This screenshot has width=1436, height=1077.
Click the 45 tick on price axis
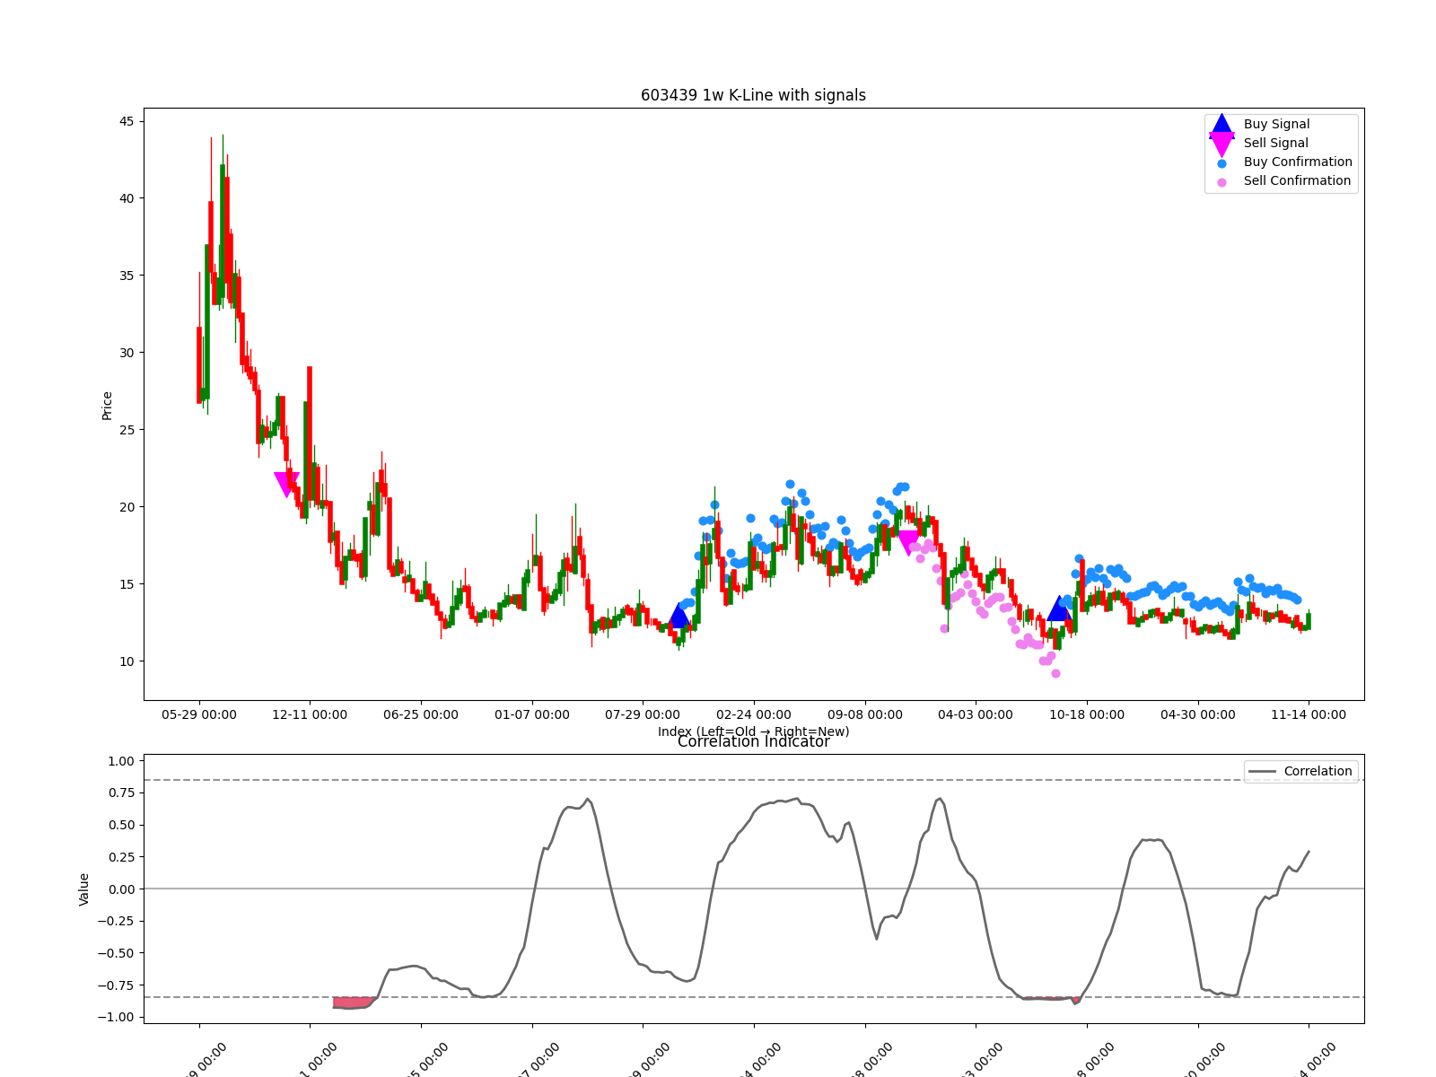pyautogui.click(x=127, y=121)
